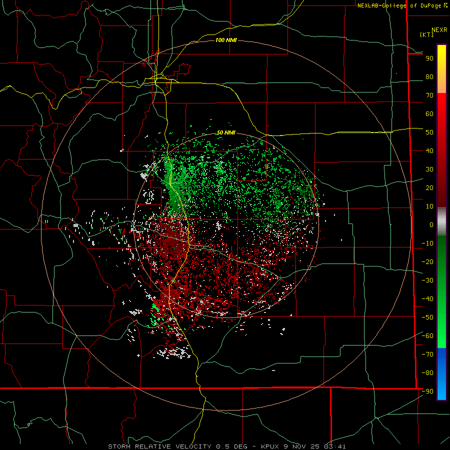Click the 50 NMI range ring label
450x450 pixels.
(226, 132)
